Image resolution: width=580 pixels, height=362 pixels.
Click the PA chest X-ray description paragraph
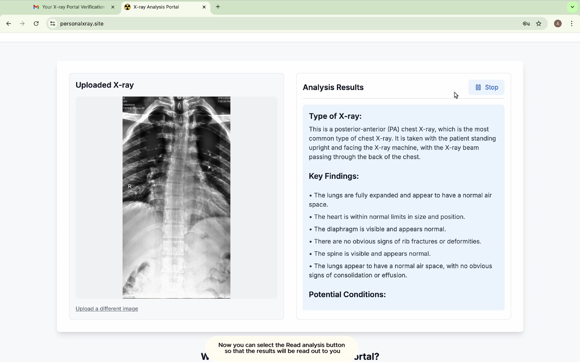point(402,143)
